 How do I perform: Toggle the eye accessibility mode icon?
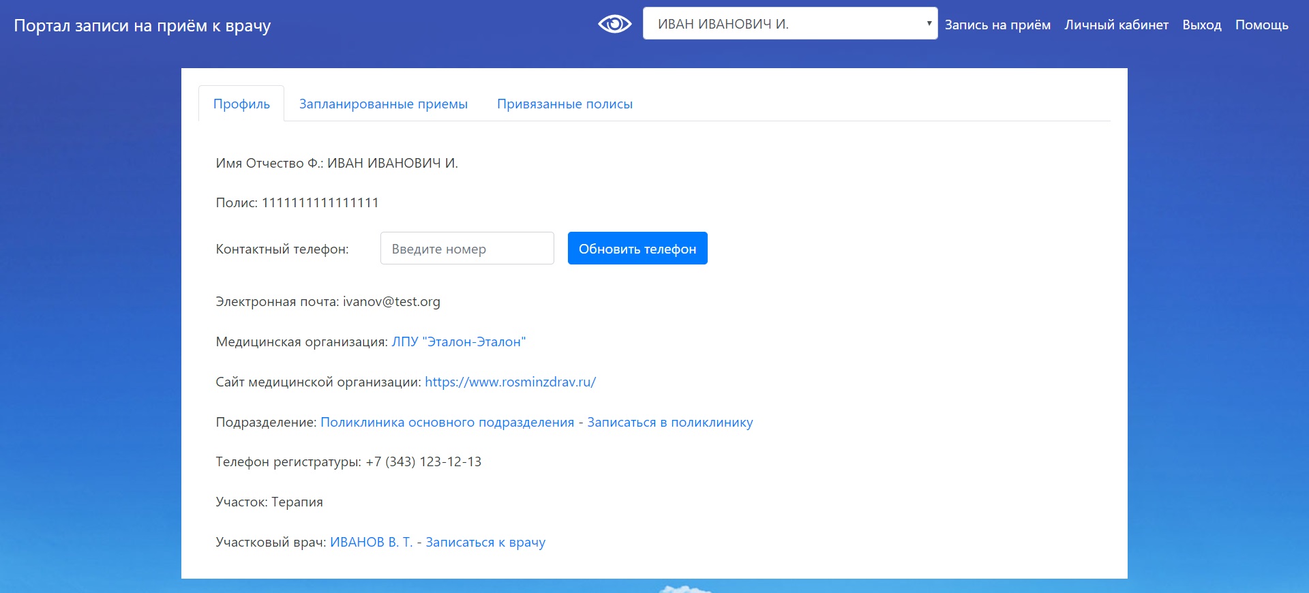coord(614,25)
